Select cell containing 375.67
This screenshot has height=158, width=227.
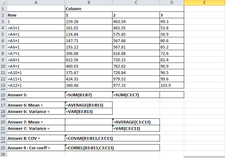(89, 73)
